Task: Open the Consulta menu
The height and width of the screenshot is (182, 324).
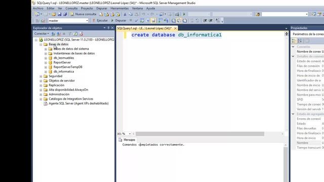Action: 71,8
